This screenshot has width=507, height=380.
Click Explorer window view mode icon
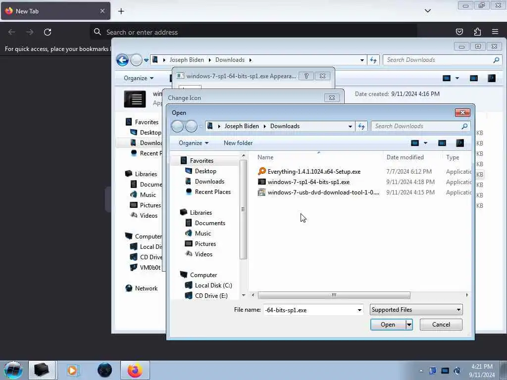[447, 78]
